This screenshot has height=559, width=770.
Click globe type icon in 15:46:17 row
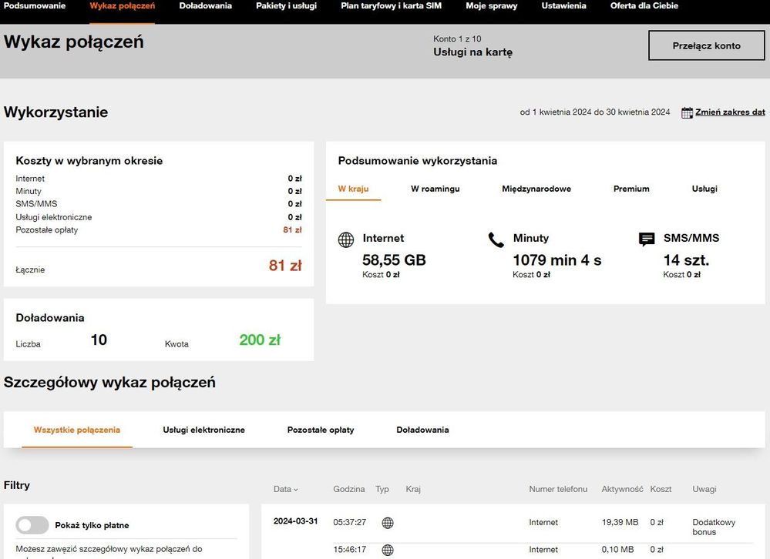[x=388, y=550]
